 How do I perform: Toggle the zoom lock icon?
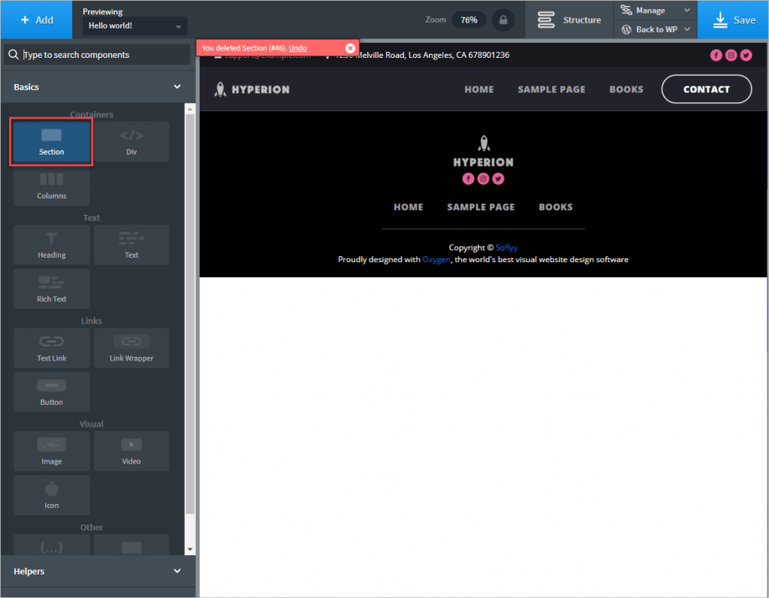(x=503, y=20)
